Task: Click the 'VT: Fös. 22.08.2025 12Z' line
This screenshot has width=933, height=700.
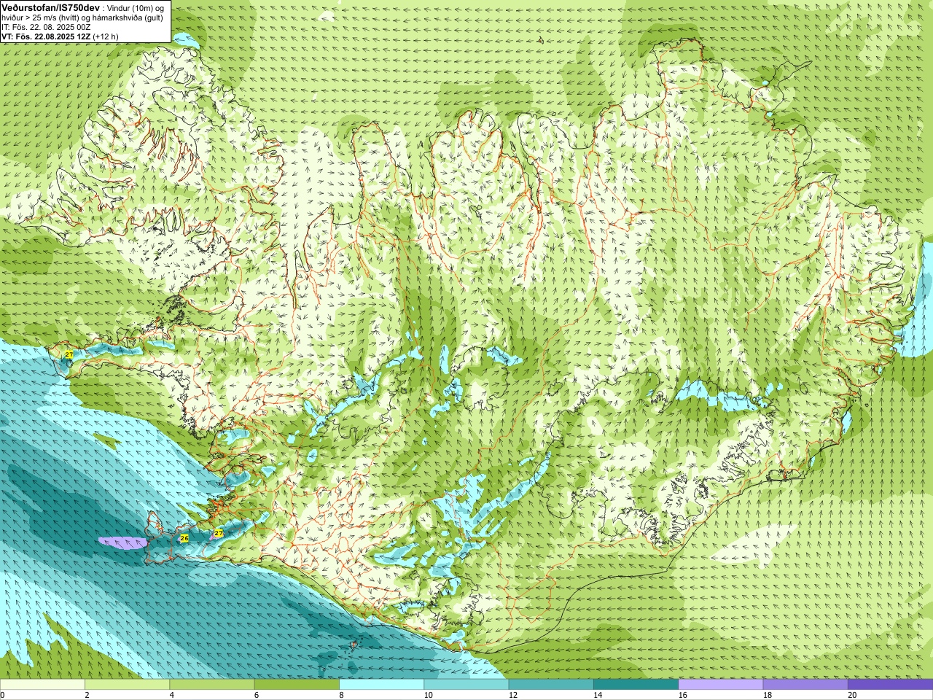Action: 46,36
